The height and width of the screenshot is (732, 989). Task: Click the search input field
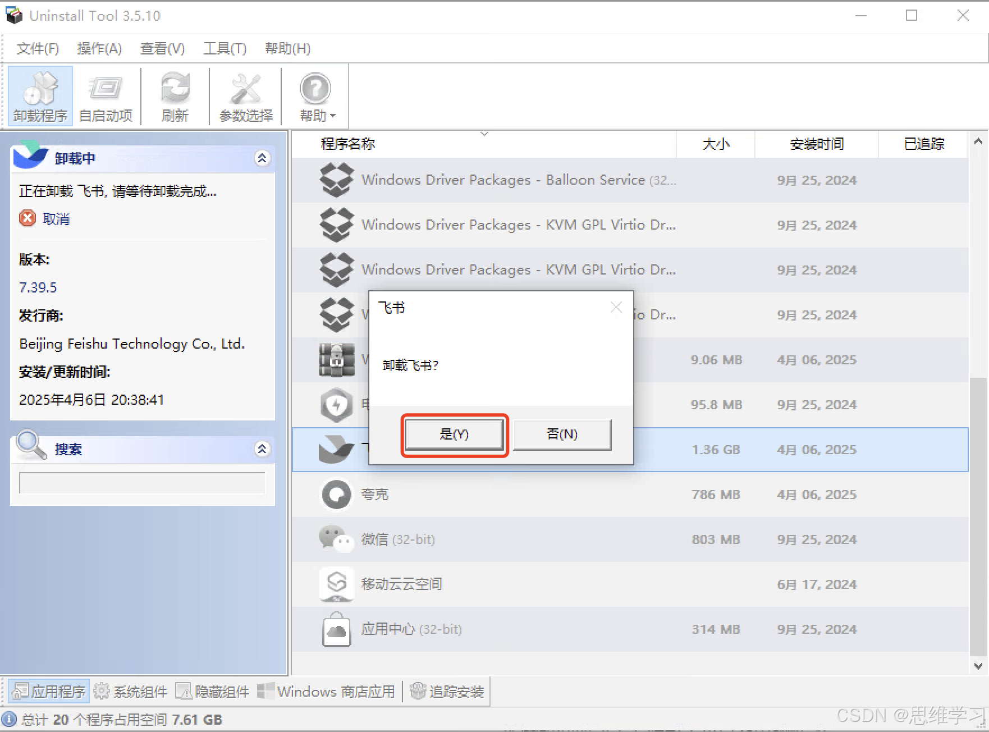coord(142,483)
